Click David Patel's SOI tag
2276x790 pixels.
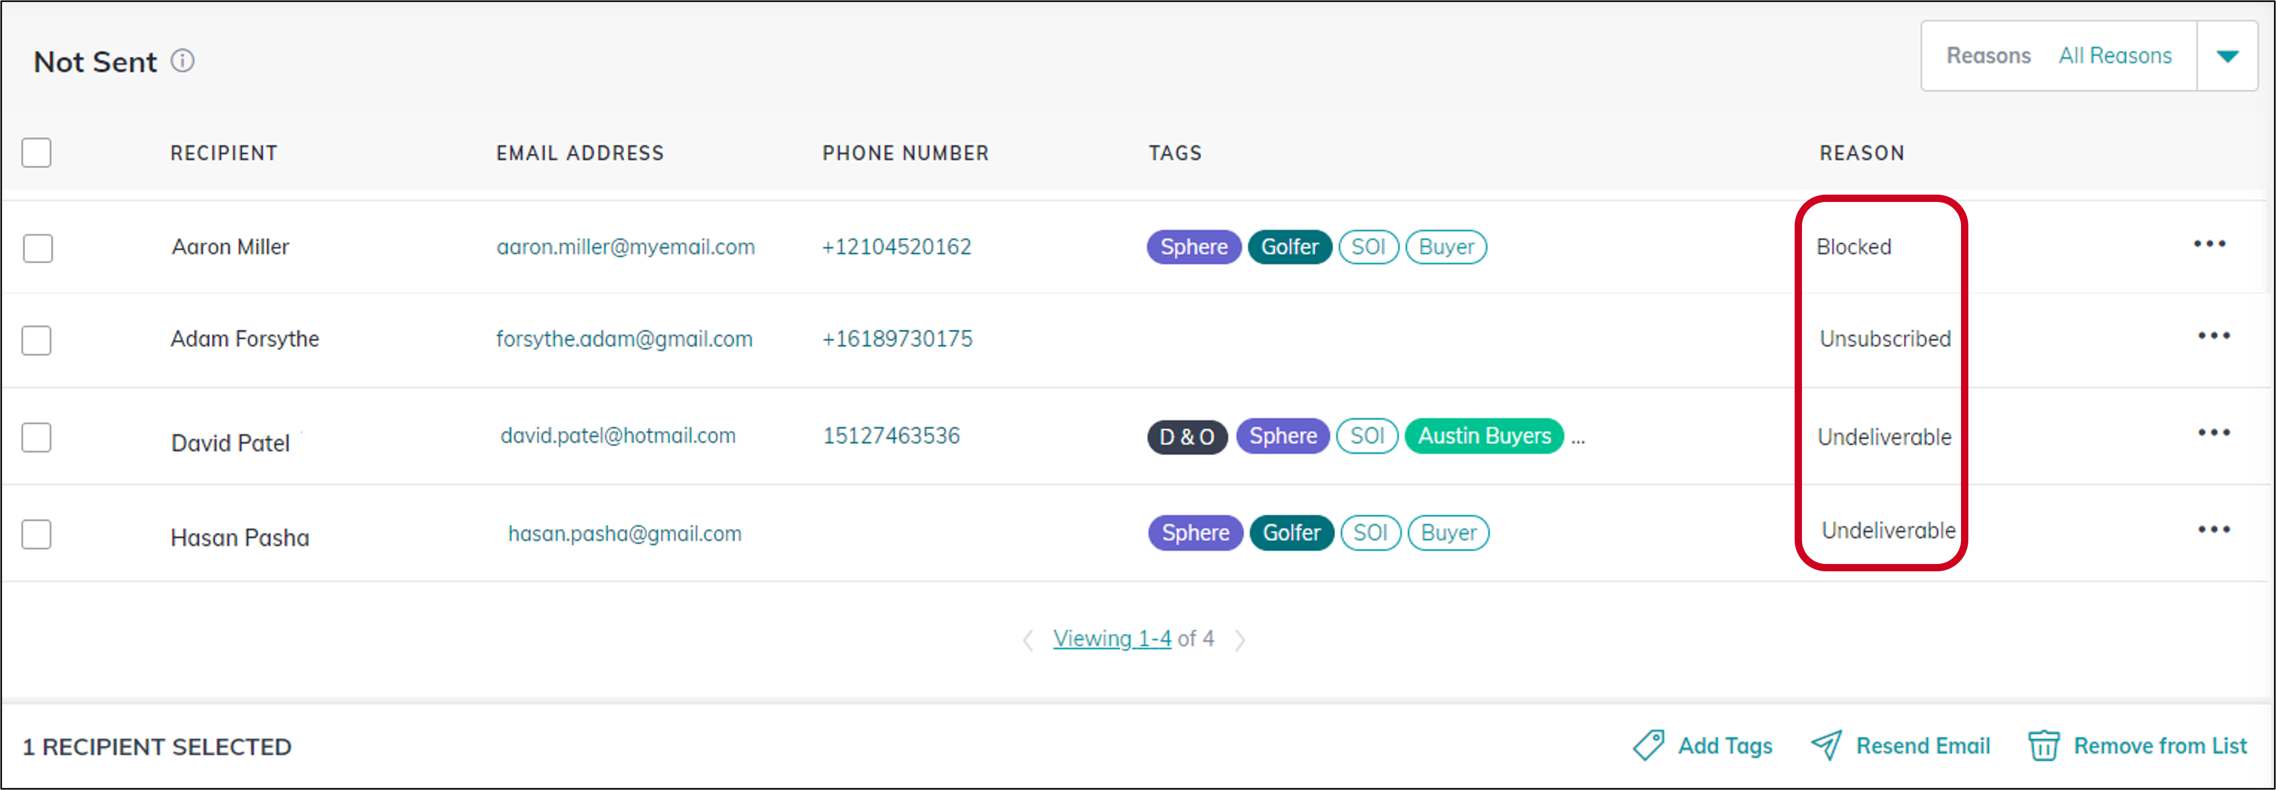pos(1367,436)
